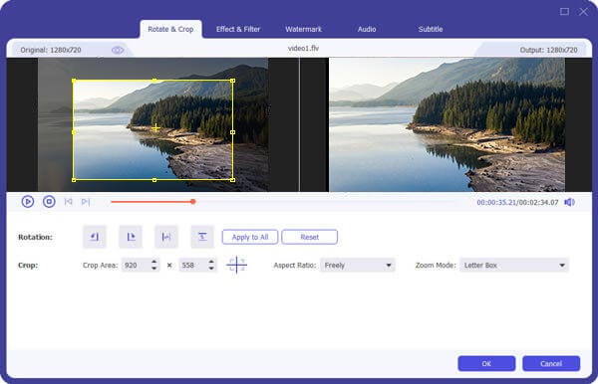Image resolution: width=598 pixels, height=384 pixels.
Task: Decrease crop width value
Action: pyautogui.click(x=154, y=269)
